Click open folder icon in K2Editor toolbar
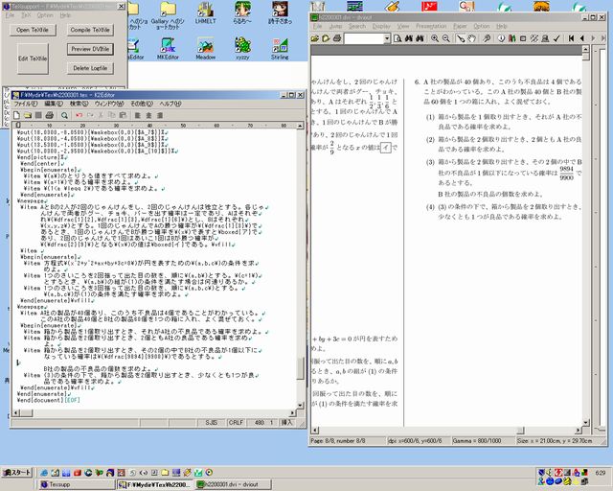This screenshot has height=491, width=613. [28, 115]
